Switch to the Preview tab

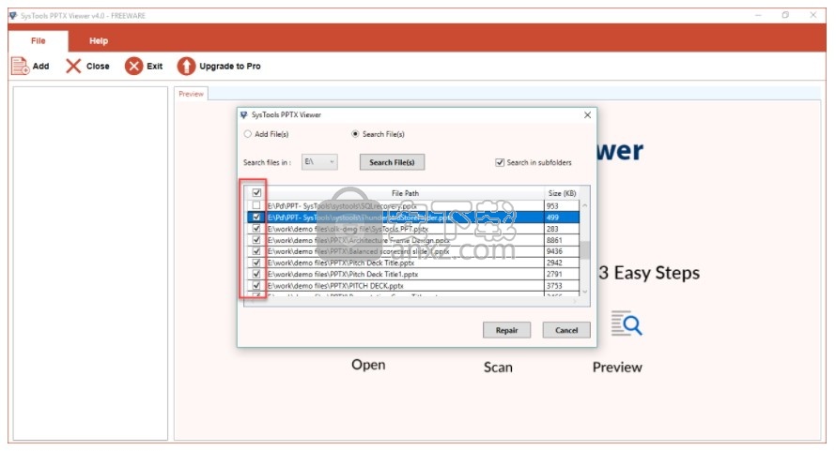pyautogui.click(x=191, y=94)
